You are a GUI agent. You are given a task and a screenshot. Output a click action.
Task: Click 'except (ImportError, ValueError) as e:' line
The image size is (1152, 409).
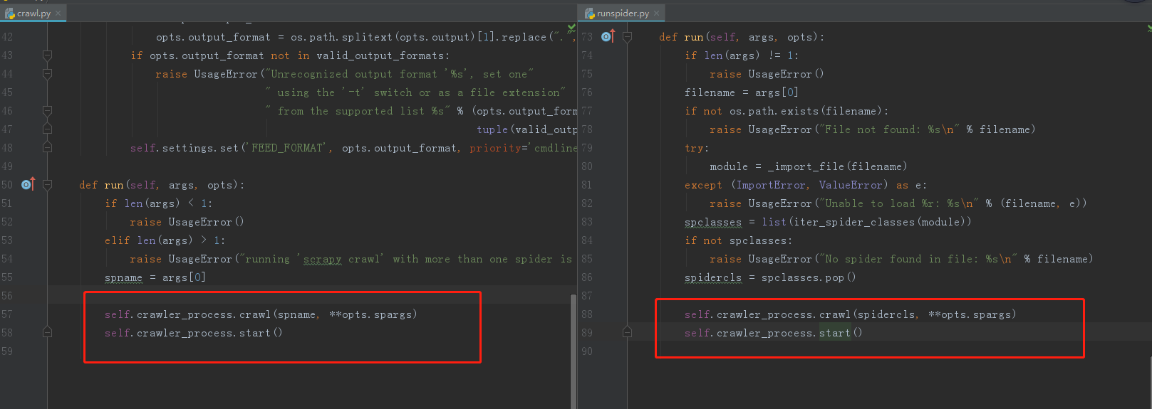pyautogui.click(x=805, y=185)
